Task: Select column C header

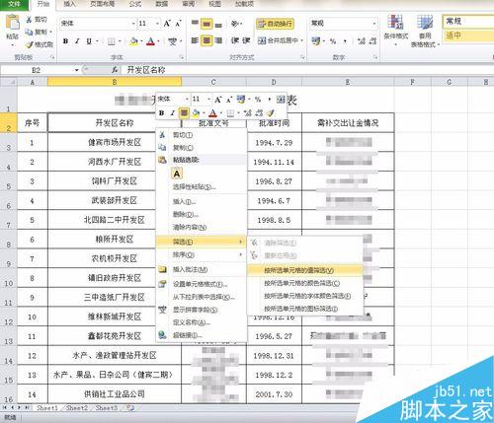Action: (x=213, y=82)
